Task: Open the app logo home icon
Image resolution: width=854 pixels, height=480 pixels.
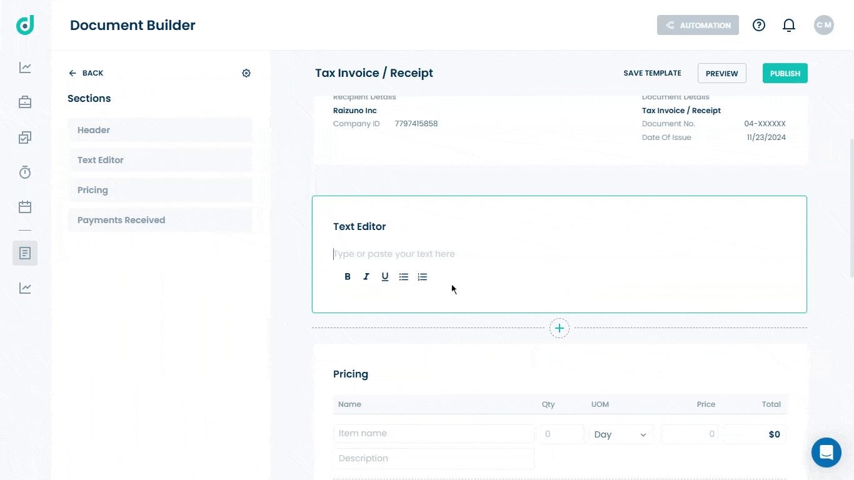Action: [x=25, y=25]
